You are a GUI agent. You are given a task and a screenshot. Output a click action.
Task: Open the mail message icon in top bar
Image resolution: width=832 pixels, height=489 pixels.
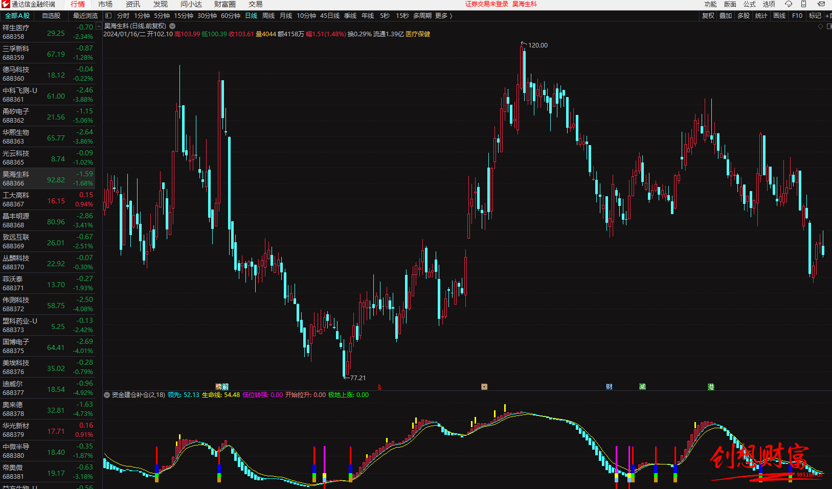(x=821, y=4)
